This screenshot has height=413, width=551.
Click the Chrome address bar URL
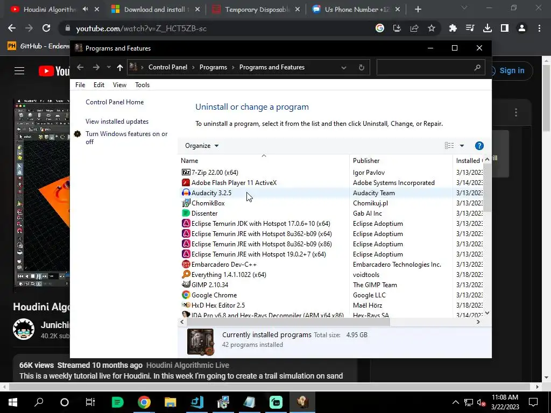142,29
